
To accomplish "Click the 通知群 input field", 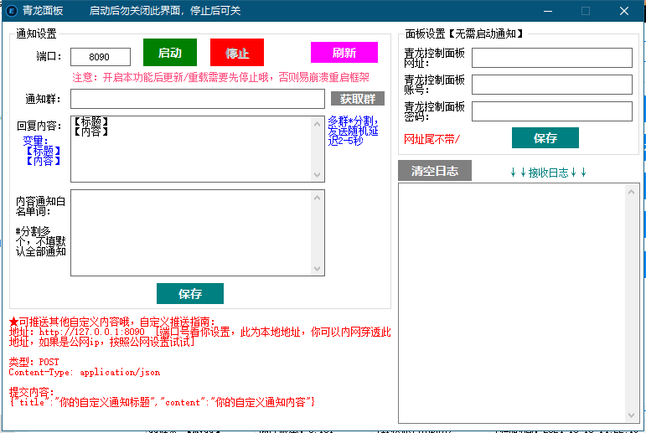I will 198,99.
